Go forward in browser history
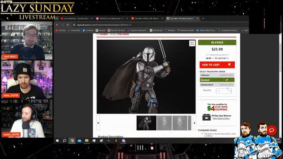The width and height of the screenshot is (283, 159). click(62, 25)
